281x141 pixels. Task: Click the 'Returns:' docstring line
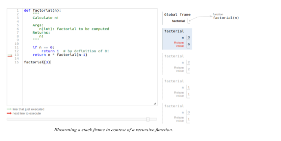pos(41,33)
